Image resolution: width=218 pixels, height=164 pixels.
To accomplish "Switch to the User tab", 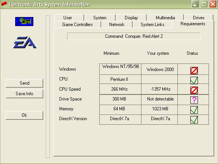I will (69, 18).
